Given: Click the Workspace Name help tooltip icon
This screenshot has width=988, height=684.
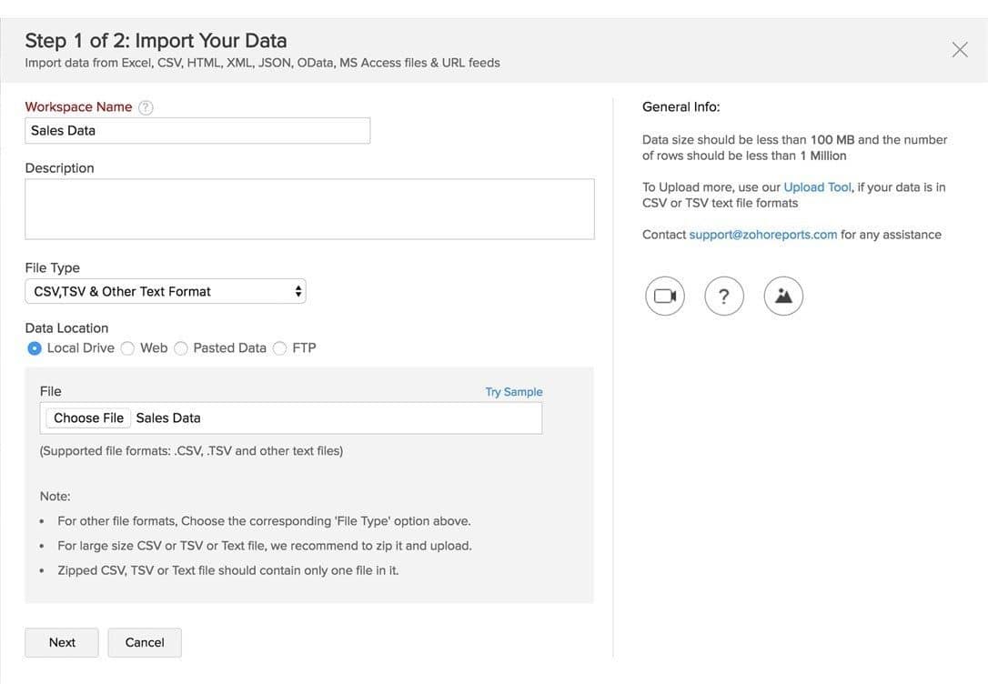Looking at the screenshot, I should pyautogui.click(x=146, y=107).
